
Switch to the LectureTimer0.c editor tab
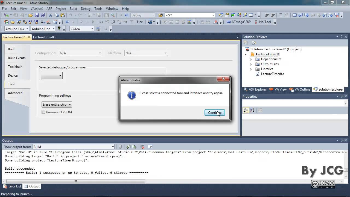tap(45, 37)
